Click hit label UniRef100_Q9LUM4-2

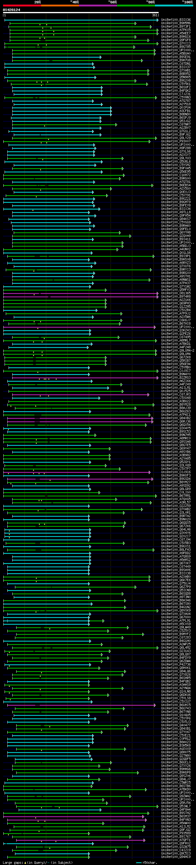coord(178,350)
